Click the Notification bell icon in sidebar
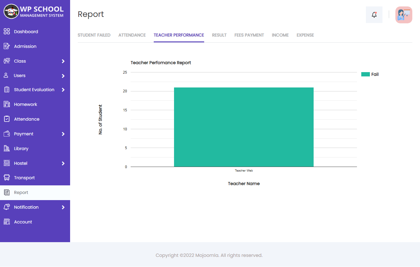The image size is (420, 267). tap(7, 207)
